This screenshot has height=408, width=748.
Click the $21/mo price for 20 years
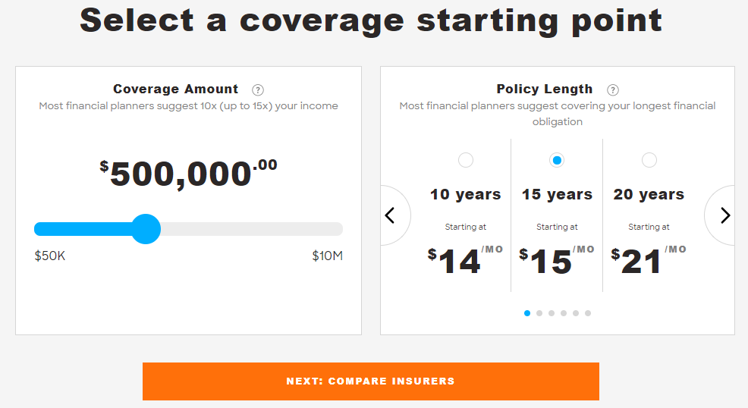(649, 260)
